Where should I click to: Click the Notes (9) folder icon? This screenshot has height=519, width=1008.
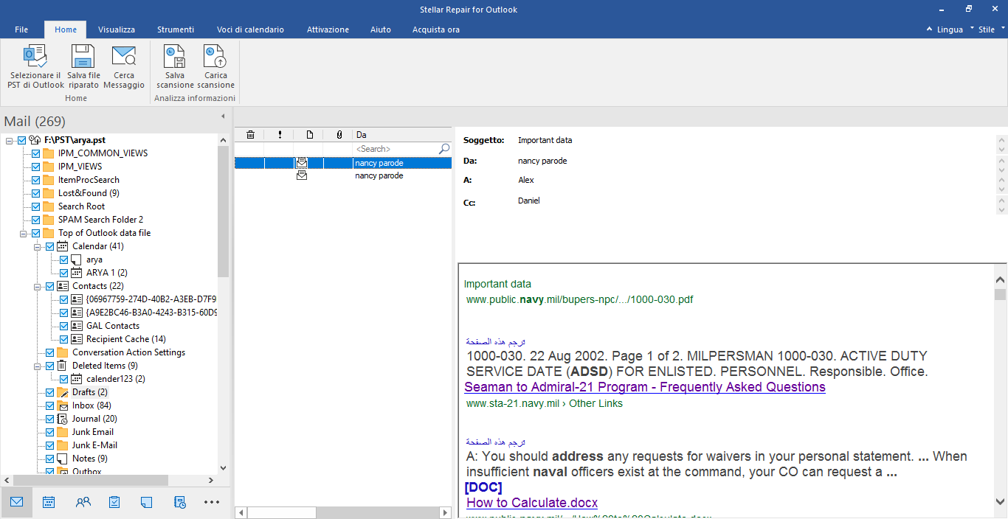[x=63, y=459]
